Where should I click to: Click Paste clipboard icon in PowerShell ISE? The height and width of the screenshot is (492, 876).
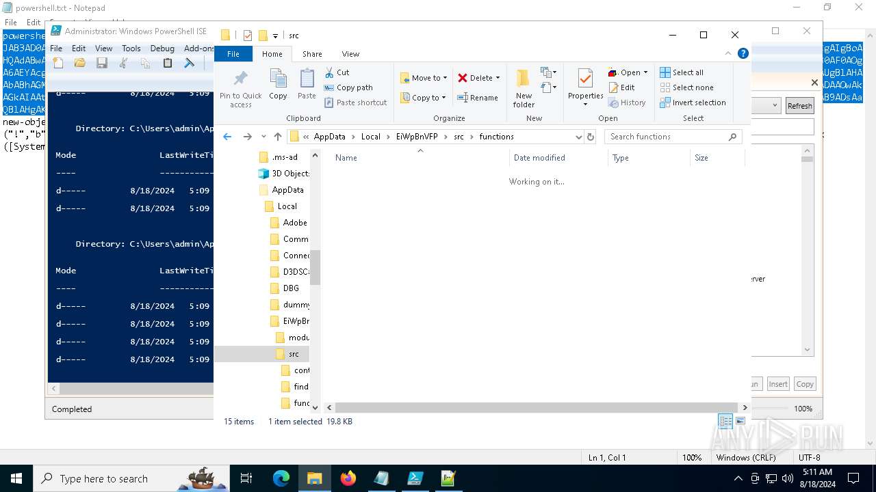[168, 63]
